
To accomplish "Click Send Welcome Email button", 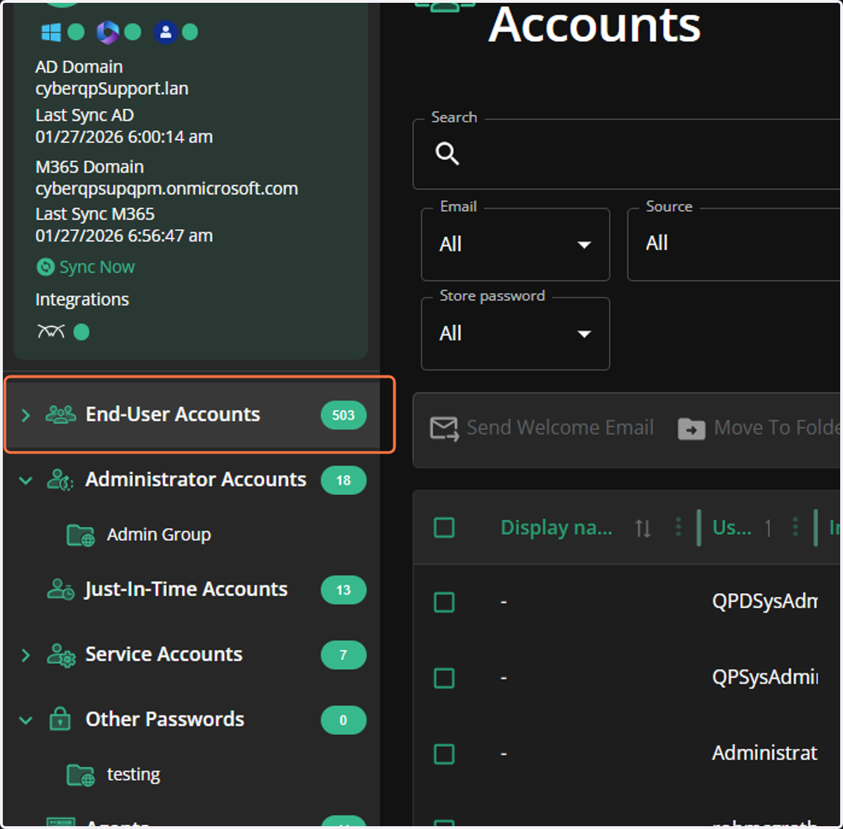I will click(x=542, y=427).
